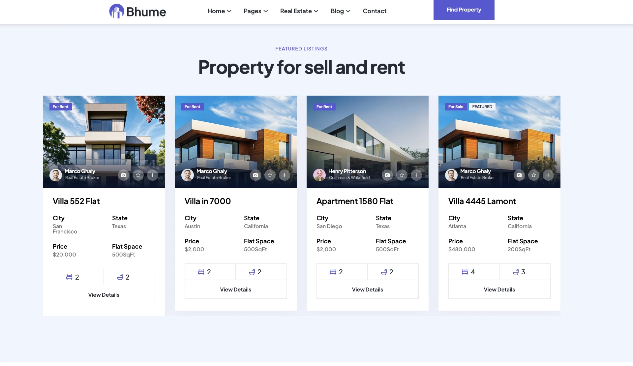Click the $20,000 price value
This screenshot has width=633, height=366.
pos(64,255)
